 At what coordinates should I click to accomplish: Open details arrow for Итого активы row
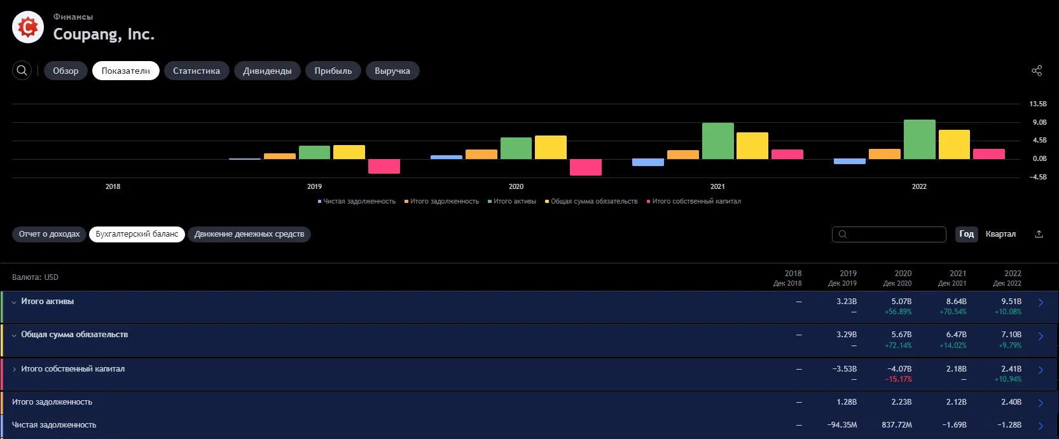pos(1041,303)
